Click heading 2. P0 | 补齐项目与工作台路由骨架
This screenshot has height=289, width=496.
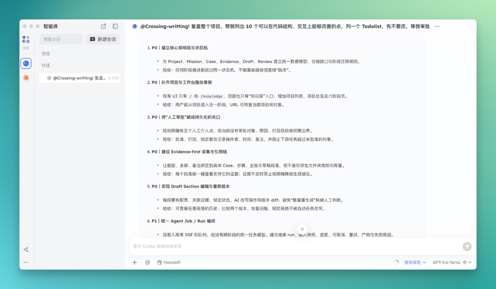point(180,83)
